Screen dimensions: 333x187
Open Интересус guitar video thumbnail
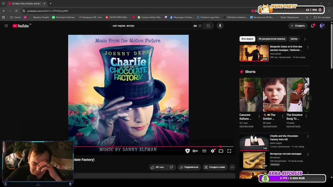pyautogui.click(x=254, y=160)
